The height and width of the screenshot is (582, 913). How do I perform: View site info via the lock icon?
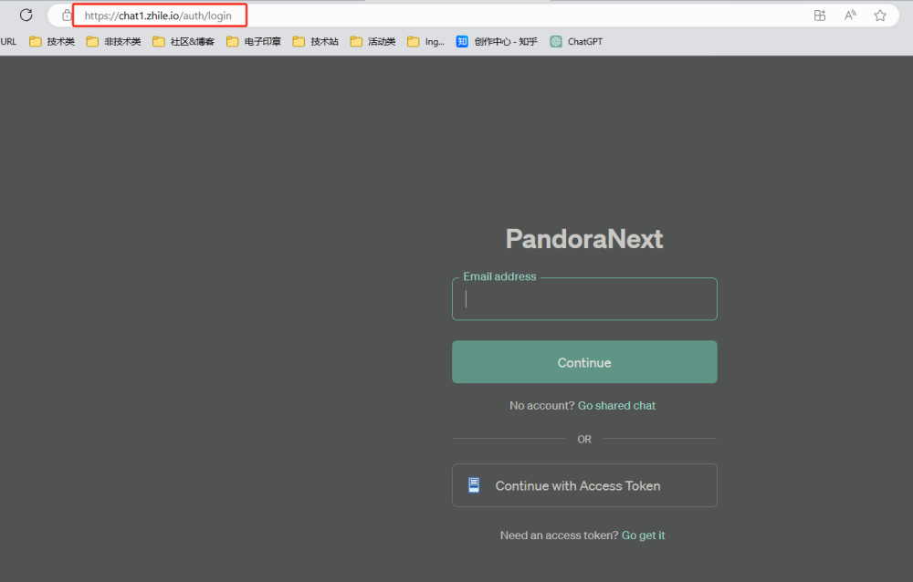click(x=67, y=16)
